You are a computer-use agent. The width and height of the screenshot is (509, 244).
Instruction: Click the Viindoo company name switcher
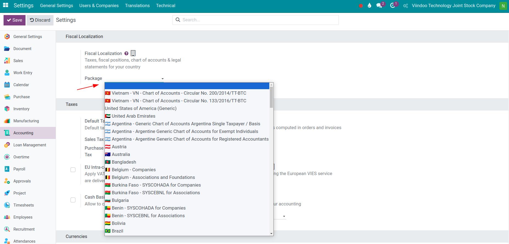(454, 5)
